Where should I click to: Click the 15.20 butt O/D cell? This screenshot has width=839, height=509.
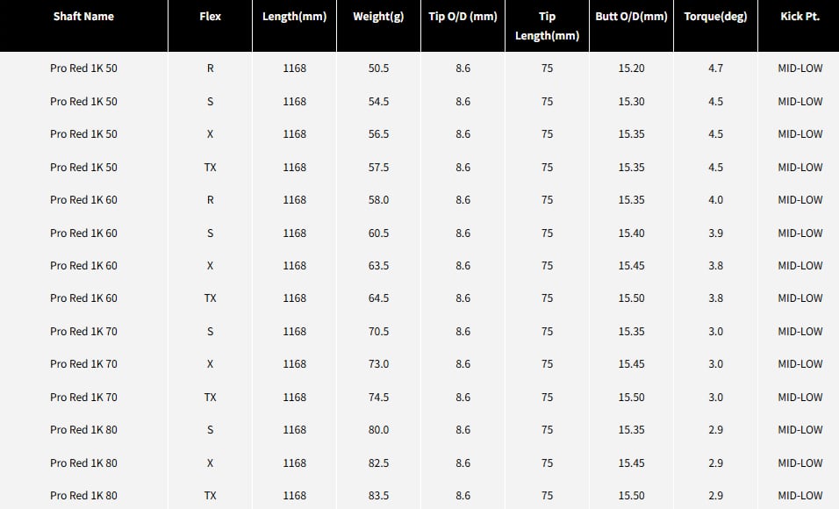[631, 68]
